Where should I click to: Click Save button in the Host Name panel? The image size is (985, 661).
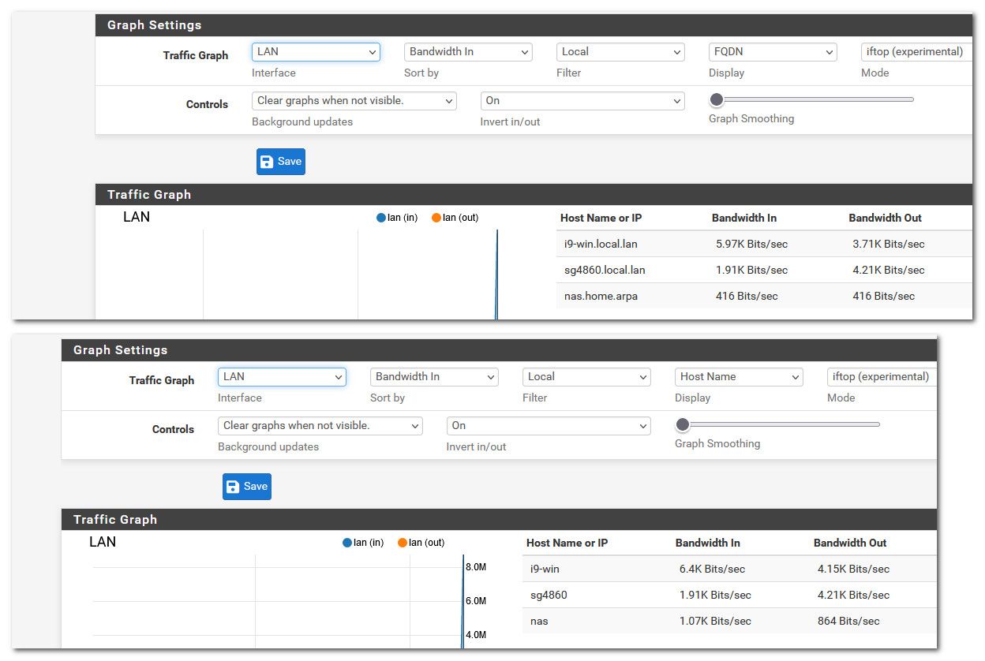247,487
